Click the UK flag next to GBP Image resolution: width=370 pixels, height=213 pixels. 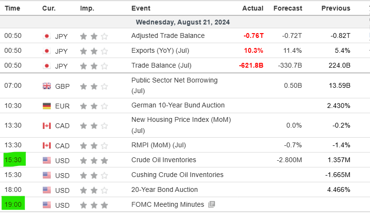(47, 86)
